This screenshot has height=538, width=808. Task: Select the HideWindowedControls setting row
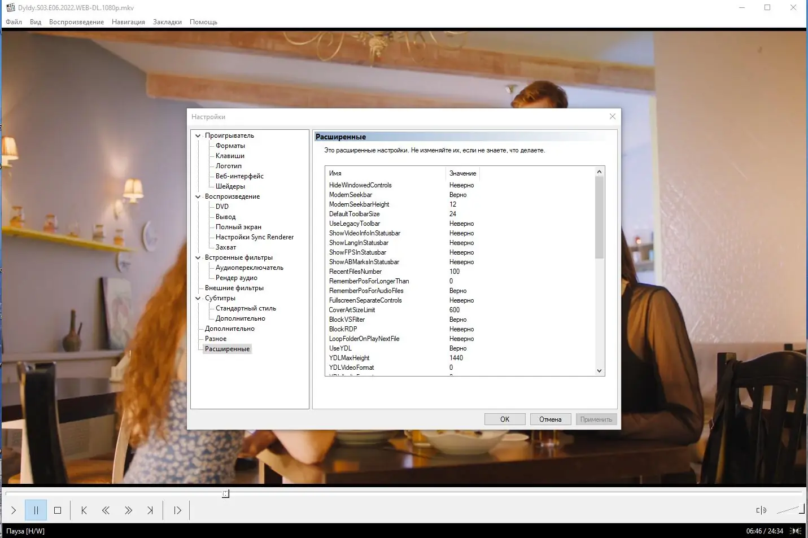coord(460,185)
